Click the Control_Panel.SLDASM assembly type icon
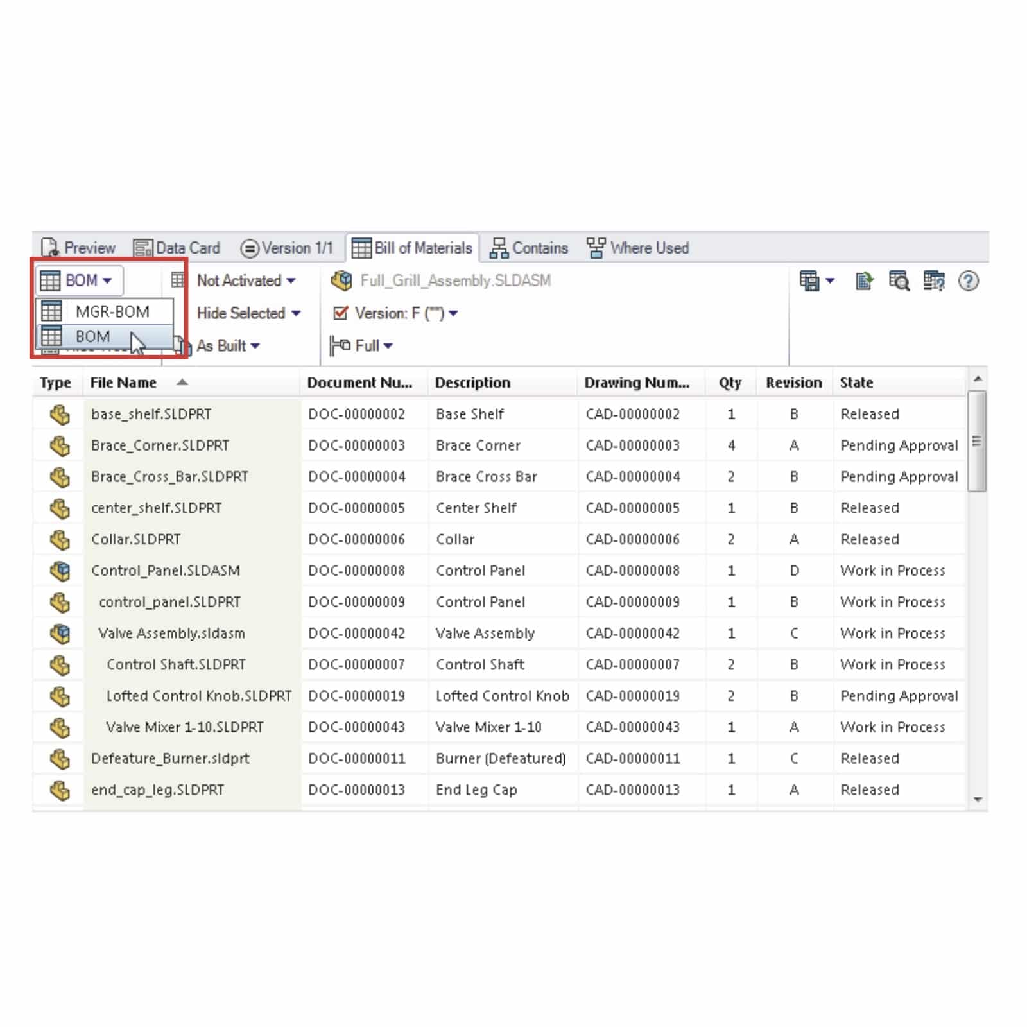Viewport: 1027px width, 1027px height. point(60,571)
